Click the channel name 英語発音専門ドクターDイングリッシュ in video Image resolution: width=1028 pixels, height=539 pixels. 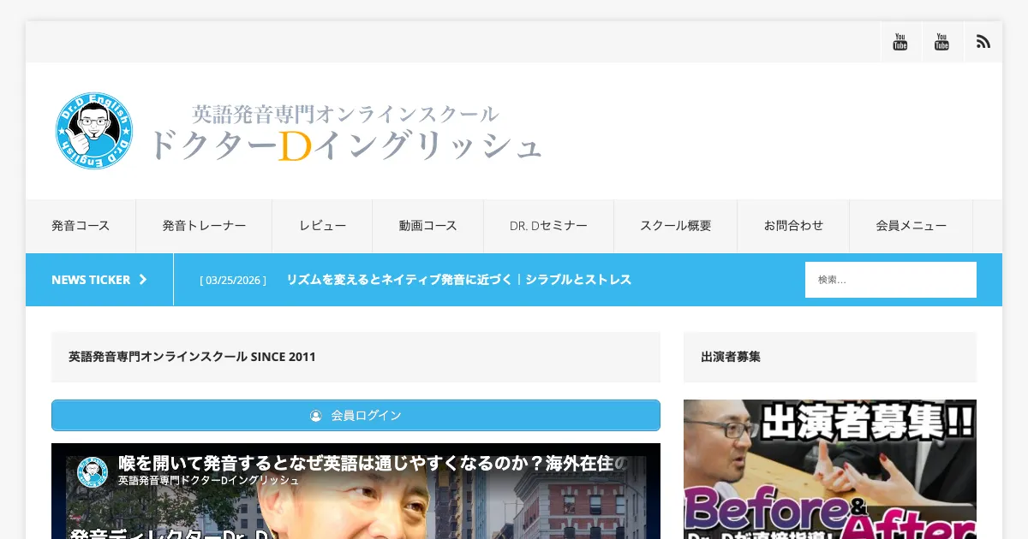[209, 481]
